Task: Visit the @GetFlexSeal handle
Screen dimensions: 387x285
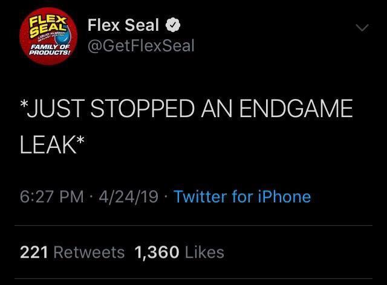Action: 141,46
